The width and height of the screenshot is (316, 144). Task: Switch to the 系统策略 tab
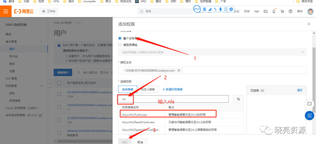click(128, 89)
